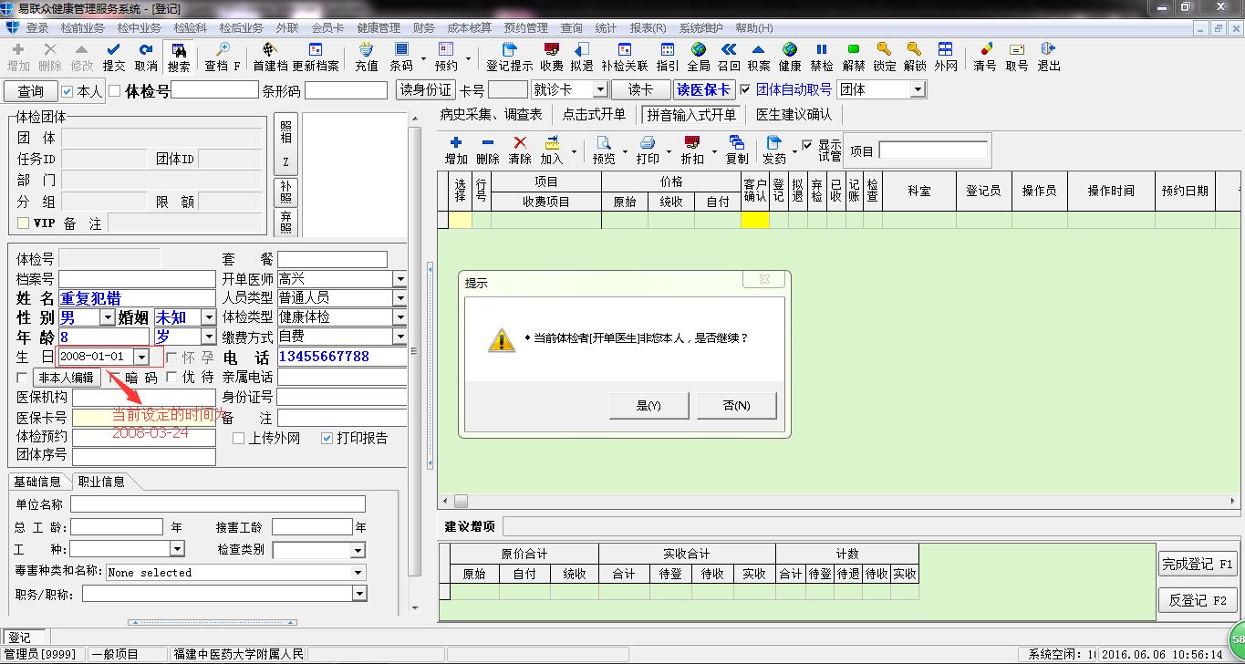
Task: Enable the VIP checkbox
Action: 23,223
